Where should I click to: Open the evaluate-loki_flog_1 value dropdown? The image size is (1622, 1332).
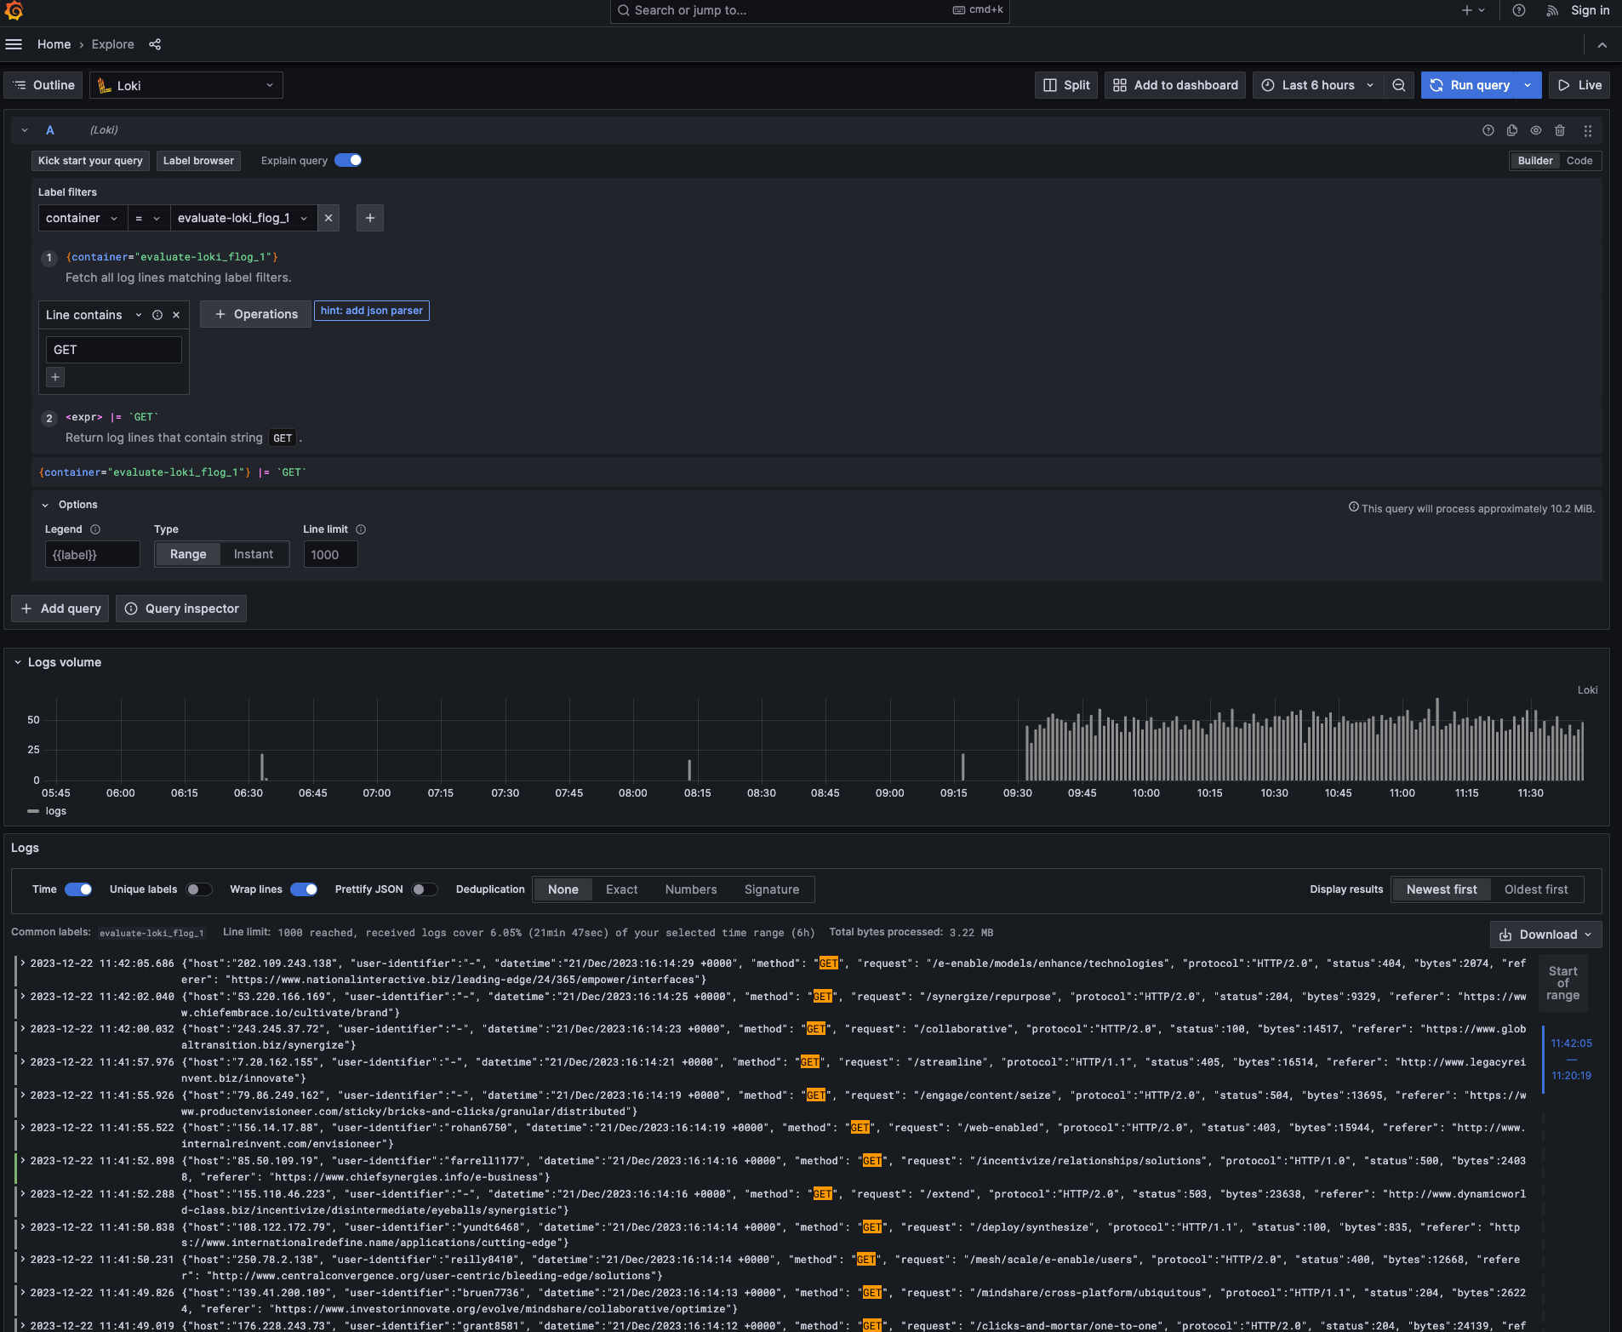243,218
